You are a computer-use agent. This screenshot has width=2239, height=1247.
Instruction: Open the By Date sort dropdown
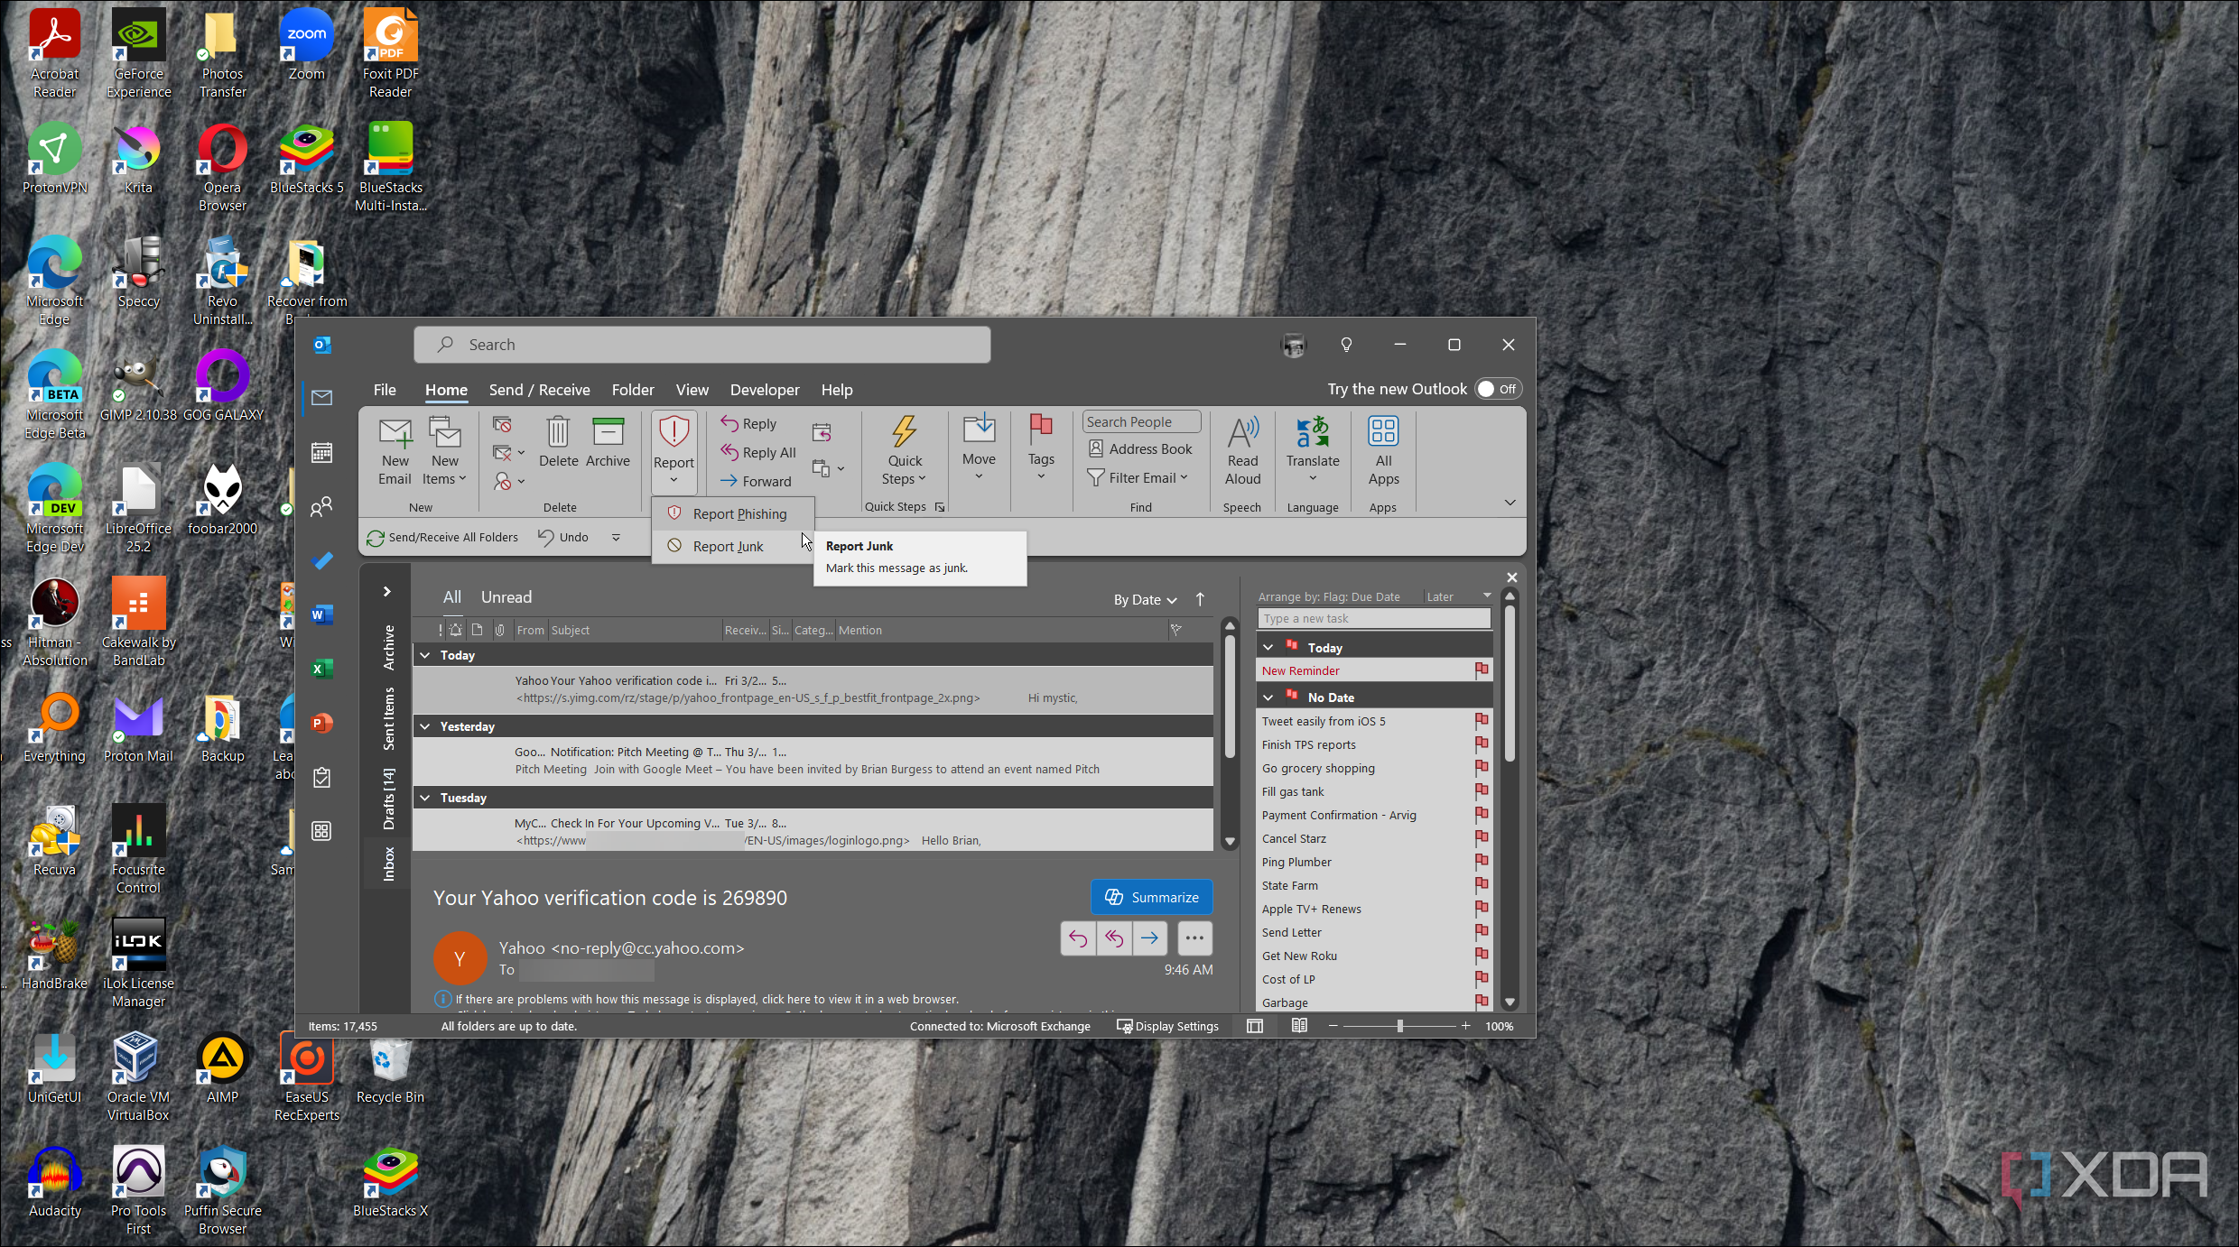pyautogui.click(x=1145, y=600)
